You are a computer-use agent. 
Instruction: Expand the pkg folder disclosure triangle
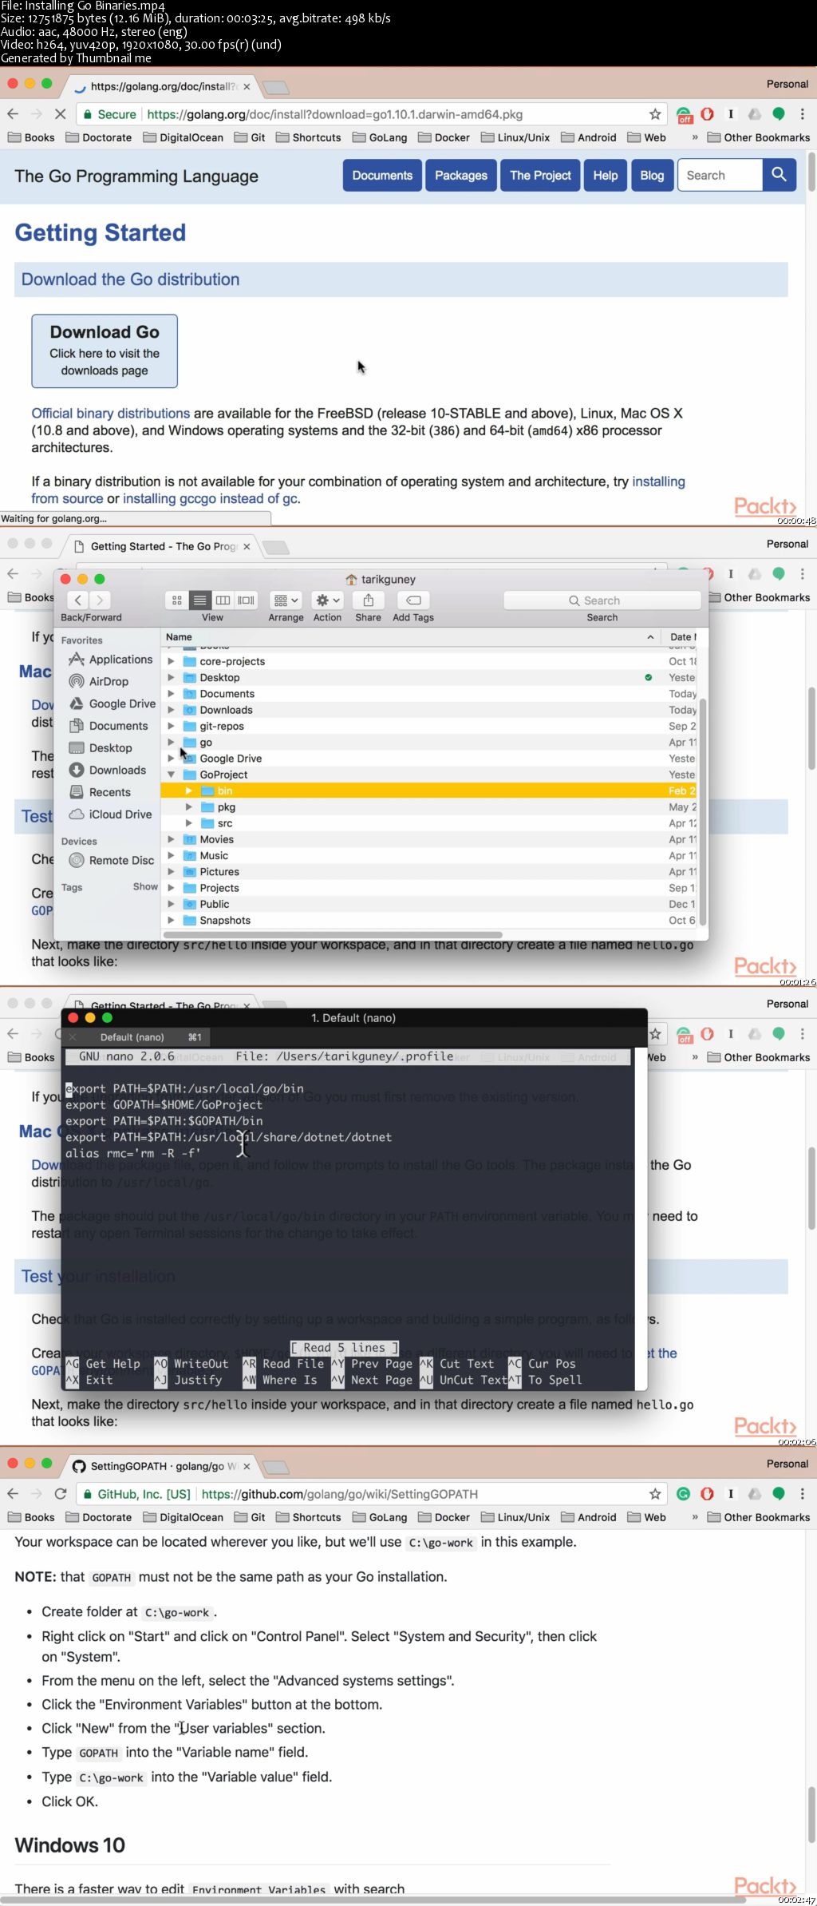point(189,807)
